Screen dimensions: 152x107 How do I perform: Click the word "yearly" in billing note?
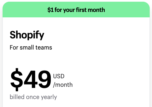(x=49, y=97)
